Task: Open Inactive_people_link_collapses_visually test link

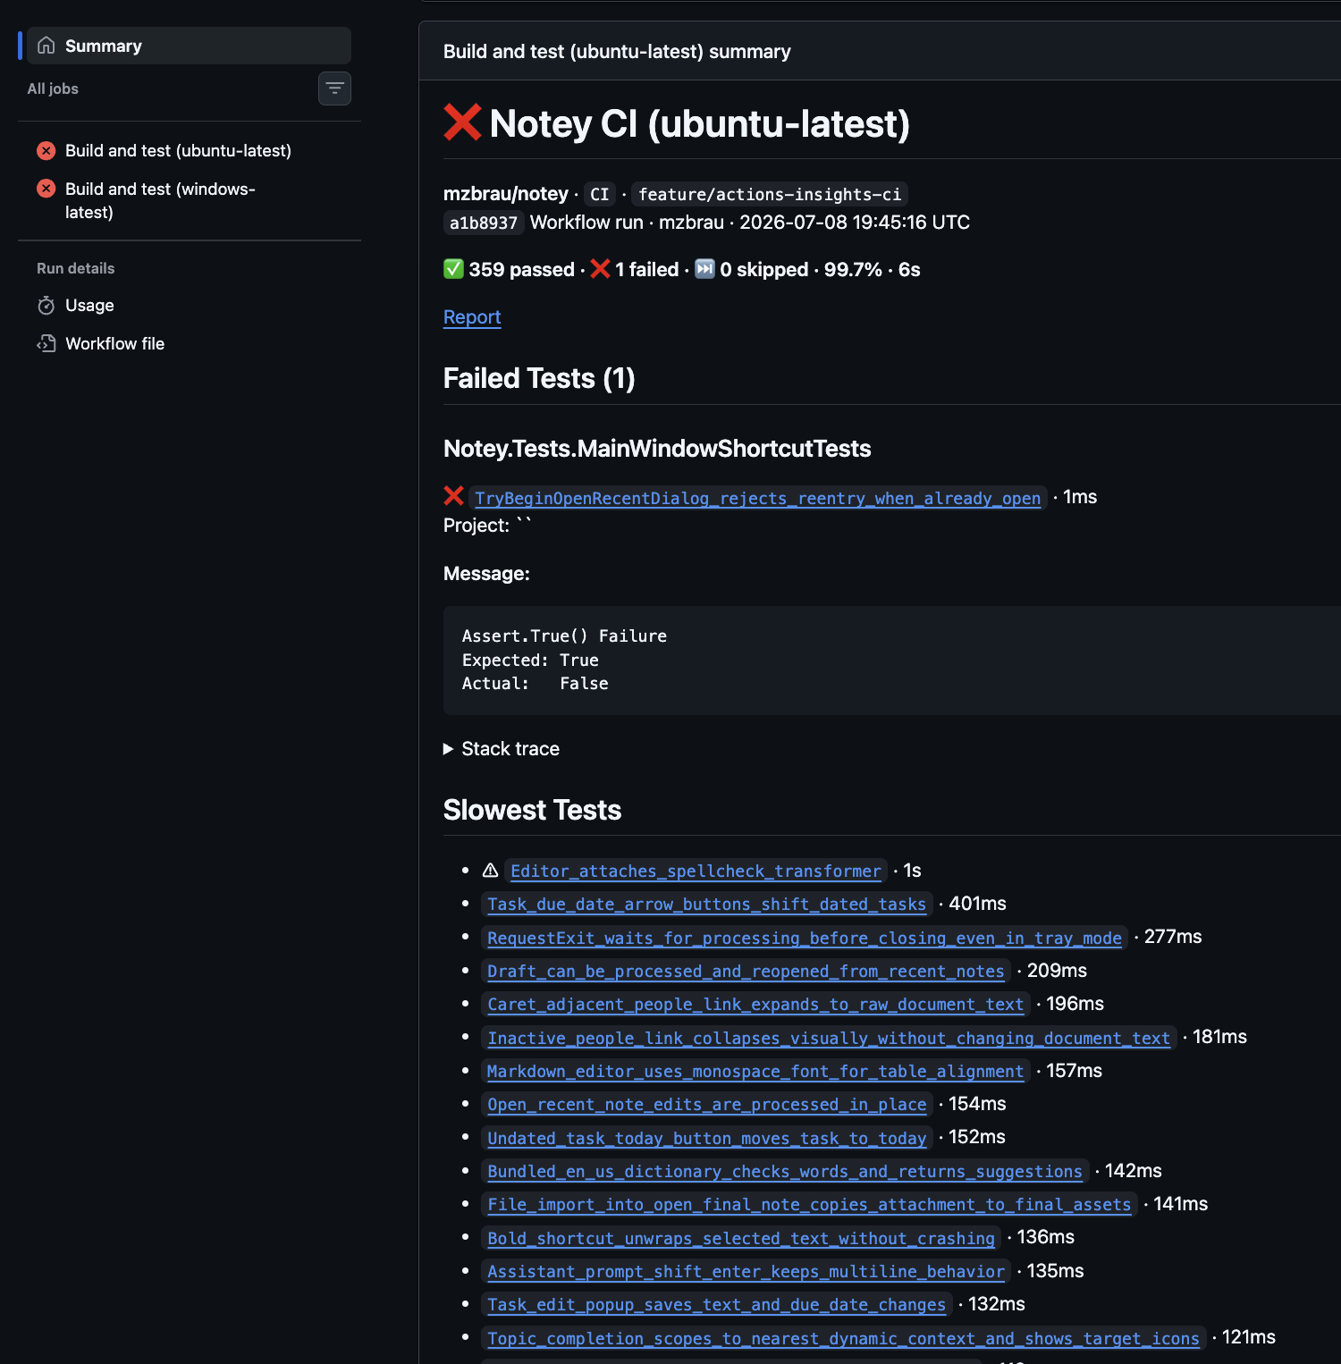Action: pos(829,1039)
